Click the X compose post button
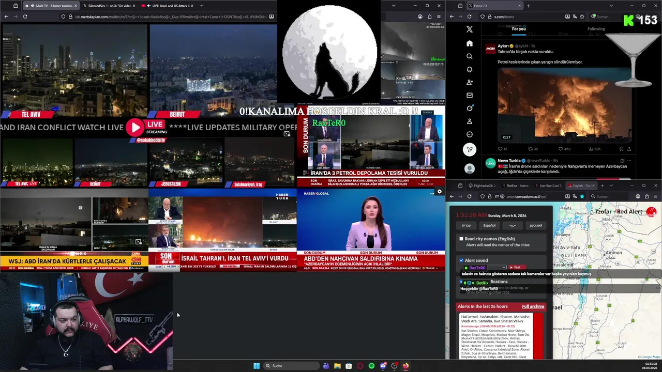The height and width of the screenshot is (372, 662). 470,149
